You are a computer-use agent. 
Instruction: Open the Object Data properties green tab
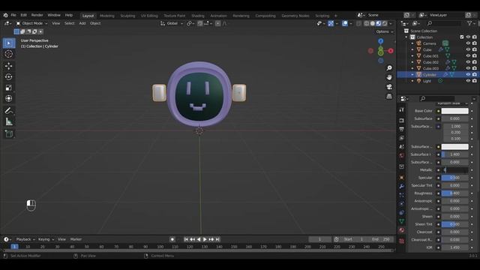402,221
